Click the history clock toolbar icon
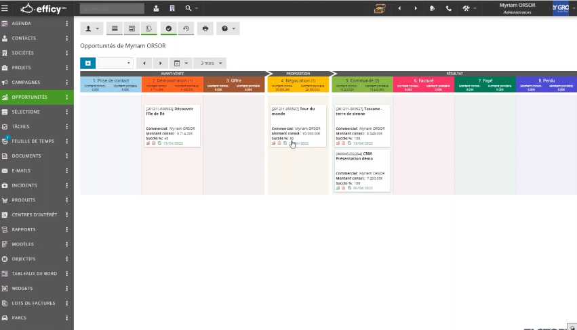577x330 pixels. [186, 28]
